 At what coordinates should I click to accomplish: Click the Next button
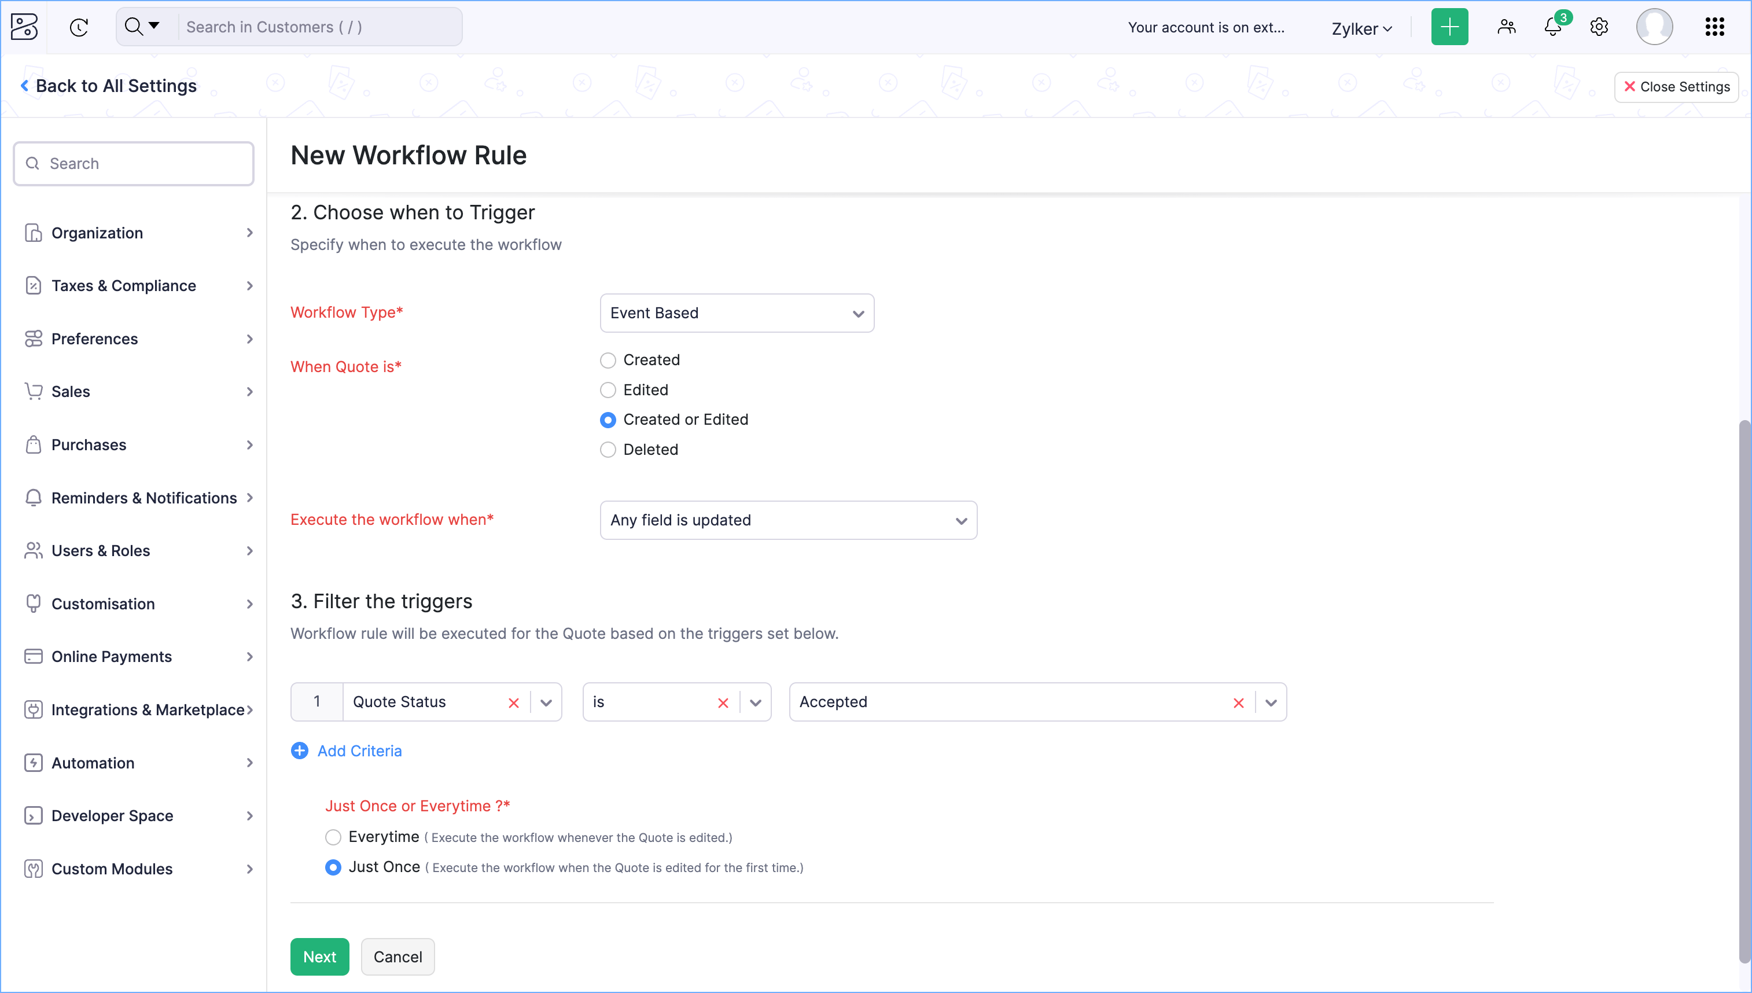pos(319,957)
